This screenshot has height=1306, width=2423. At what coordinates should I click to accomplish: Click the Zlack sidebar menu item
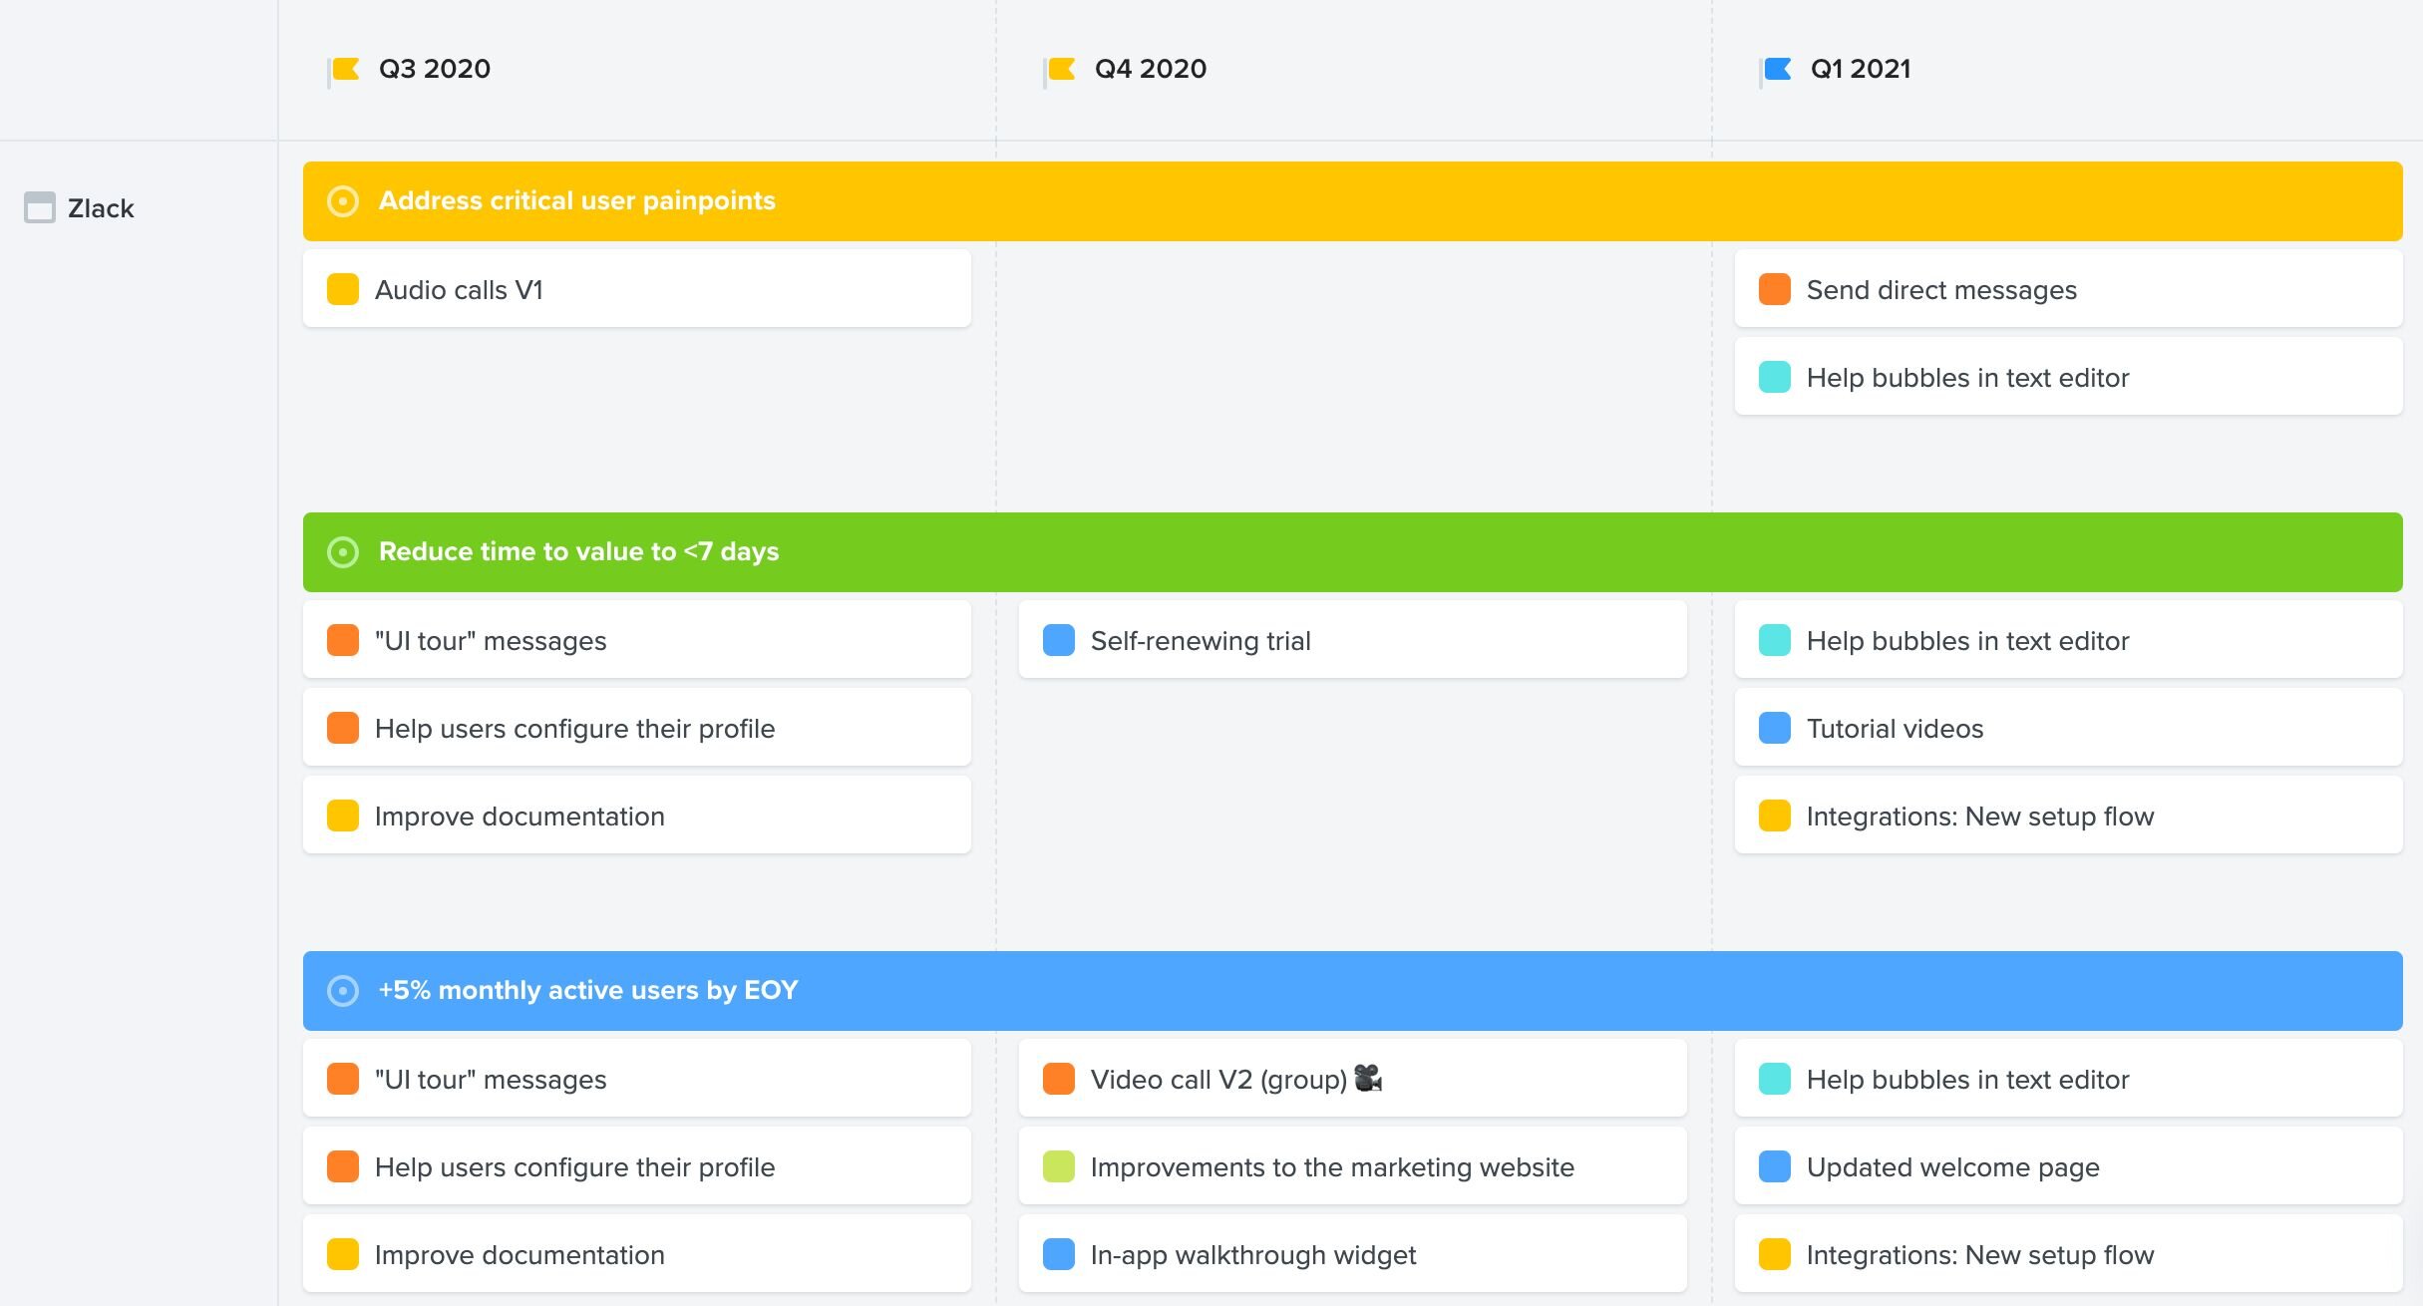pos(100,206)
